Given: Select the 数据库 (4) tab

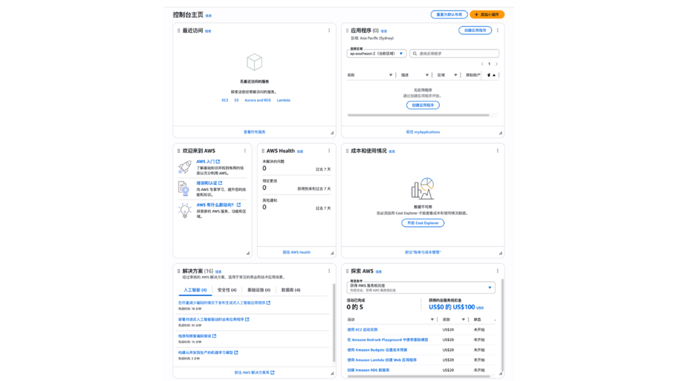Looking at the screenshot, I should tap(290, 290).
